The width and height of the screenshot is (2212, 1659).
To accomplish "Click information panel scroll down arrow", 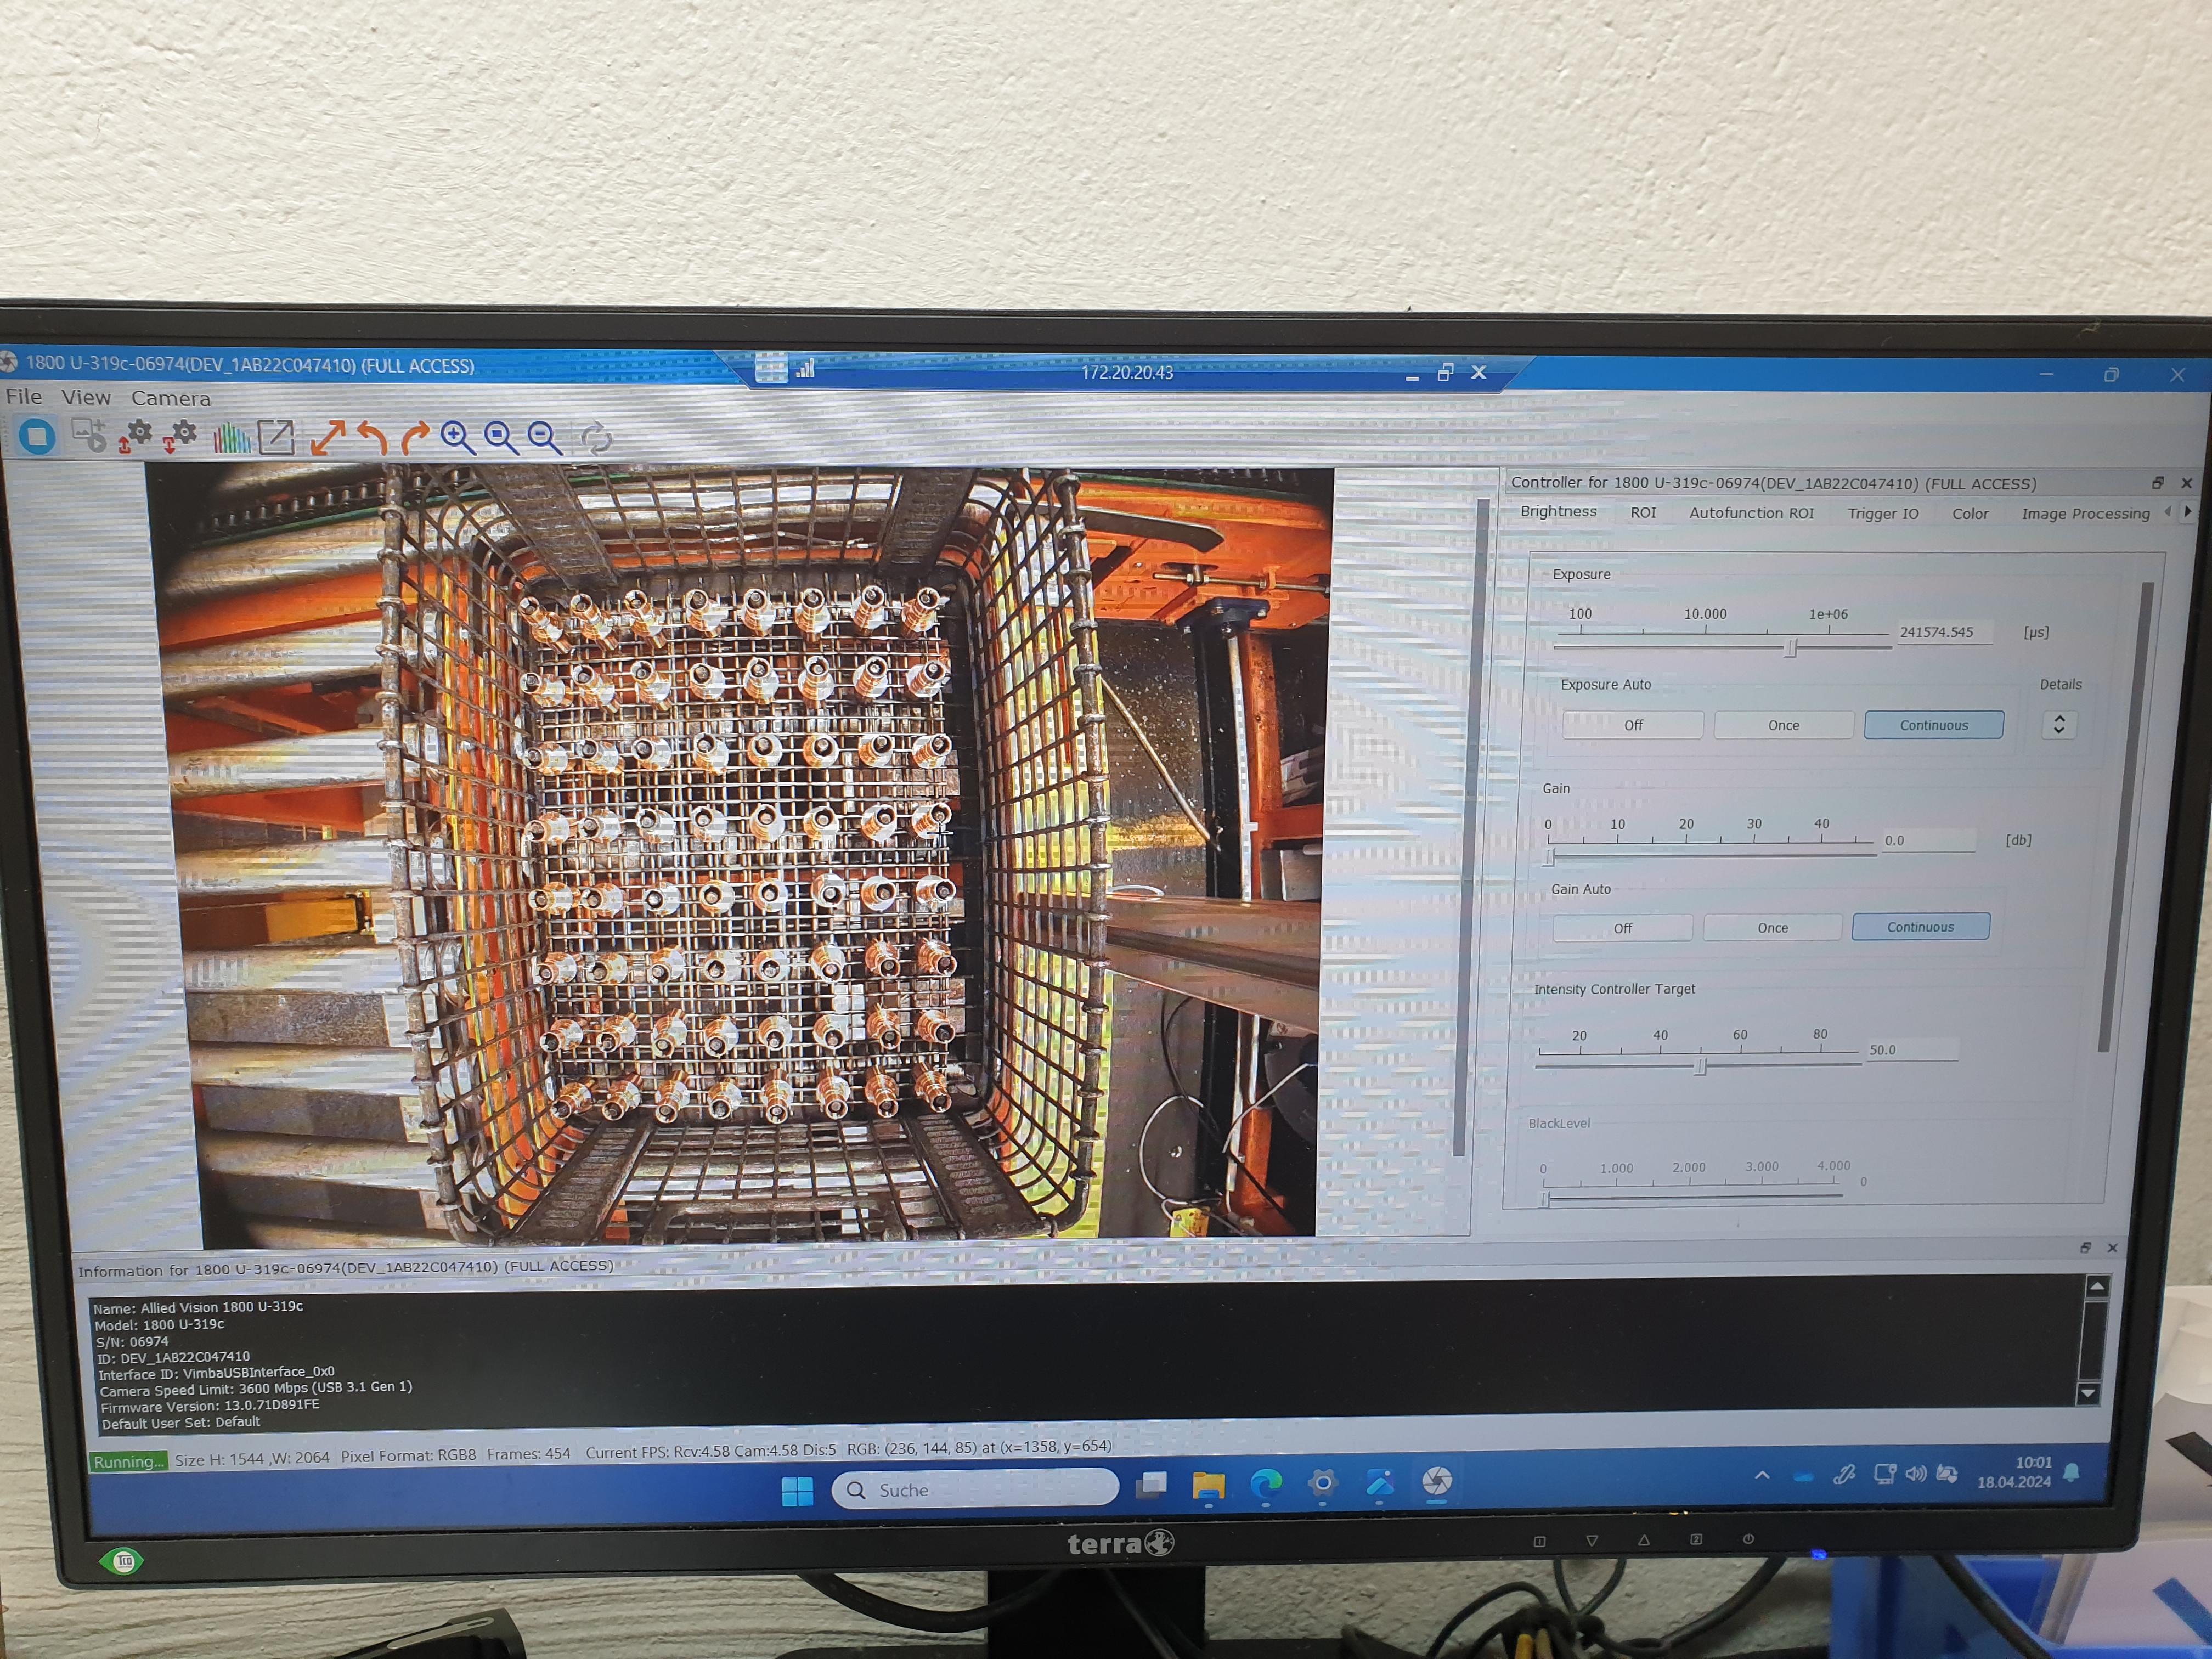I will tap(2087, 1393).
